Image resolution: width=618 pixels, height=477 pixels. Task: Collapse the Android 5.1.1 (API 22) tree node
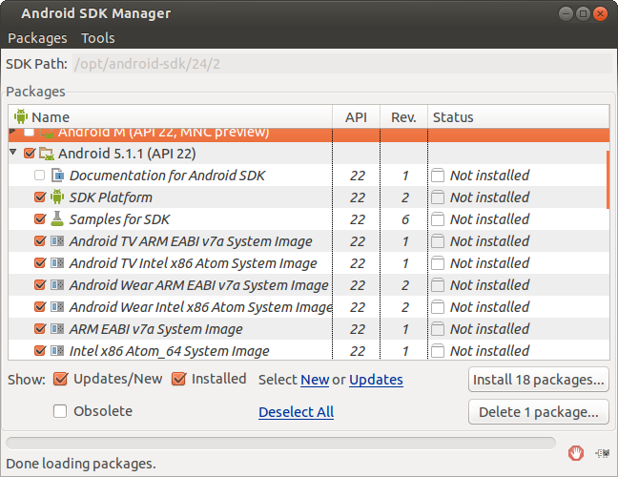coord(13,152)
